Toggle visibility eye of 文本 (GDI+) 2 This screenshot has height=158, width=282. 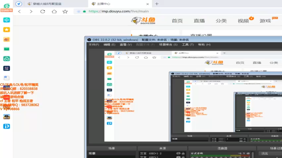coord(178,153)
